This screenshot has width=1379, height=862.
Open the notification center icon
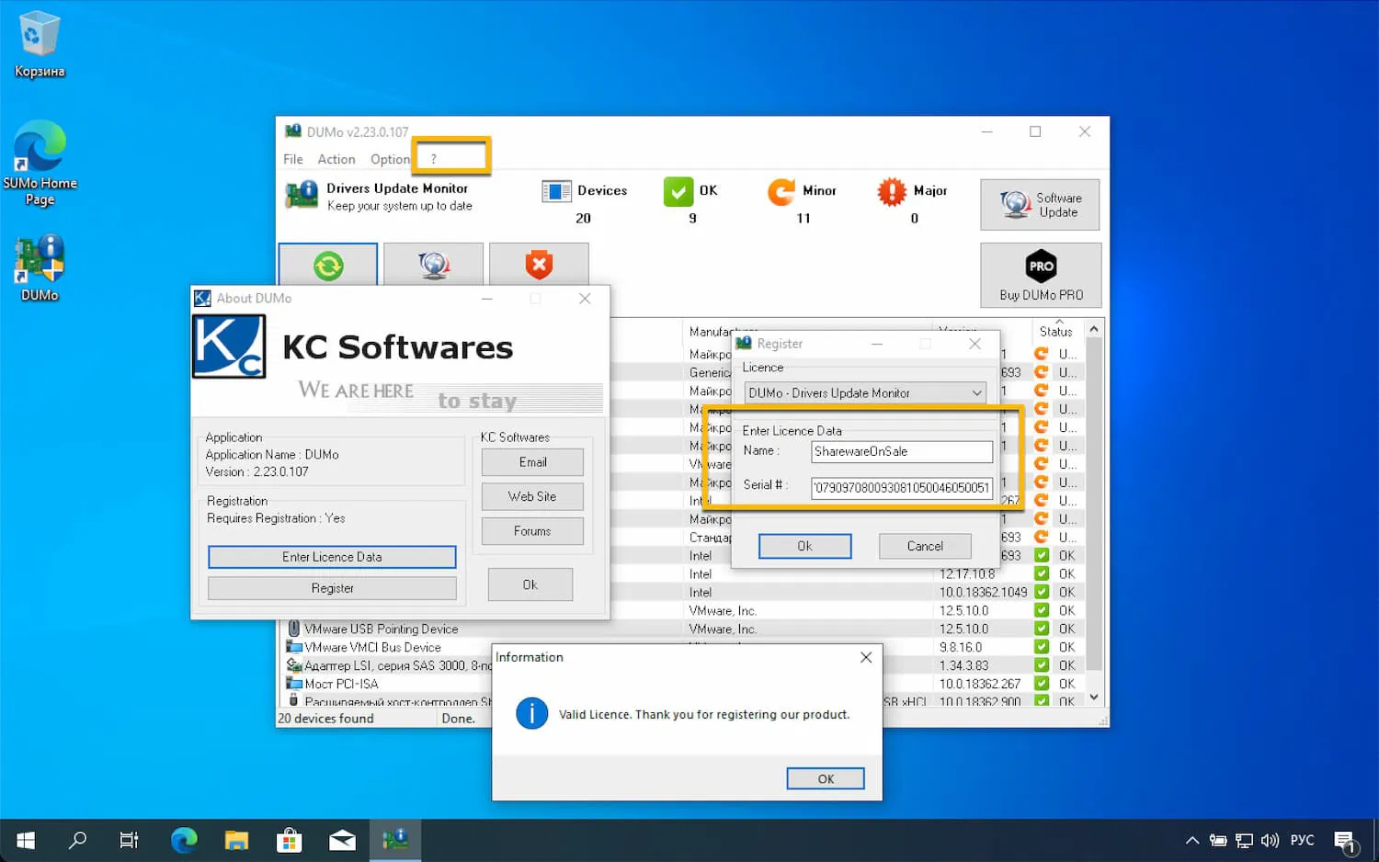[x=1345, y=840]
